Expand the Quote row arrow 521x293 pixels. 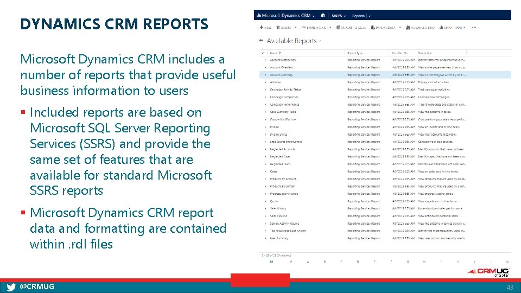(x=265, y=201)
